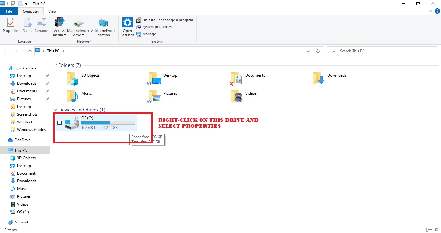Image resolution: width=441 pixels, height=233 pixels.
Task: Open Properties in the Computer ribbon
Action: pyautogui.click(x=11, y=26)
